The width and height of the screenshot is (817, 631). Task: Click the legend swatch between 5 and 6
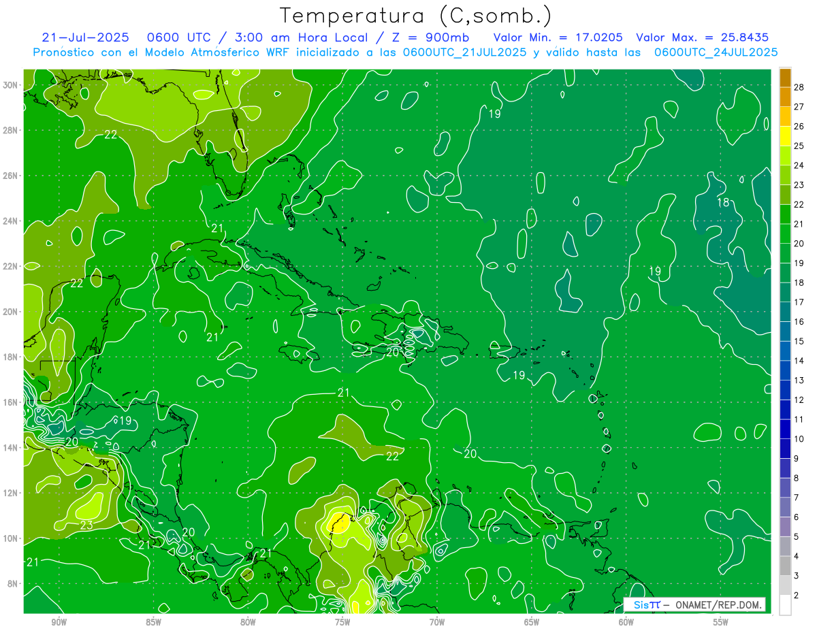click(x=785, y=527)
